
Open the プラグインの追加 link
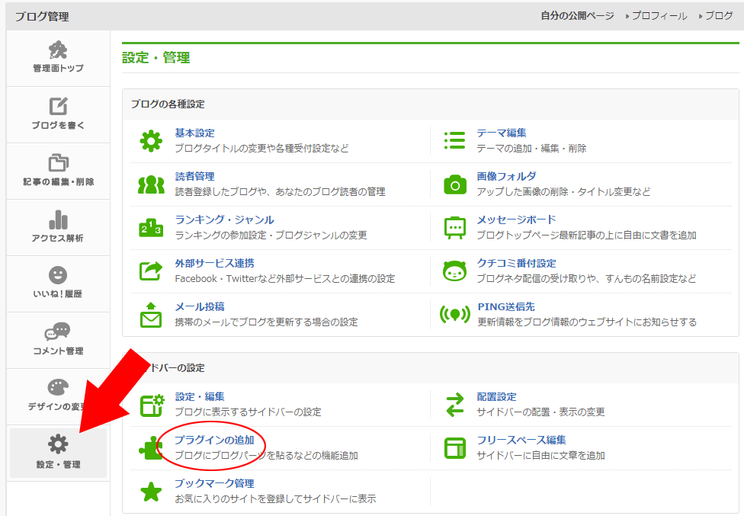[214, 441]
